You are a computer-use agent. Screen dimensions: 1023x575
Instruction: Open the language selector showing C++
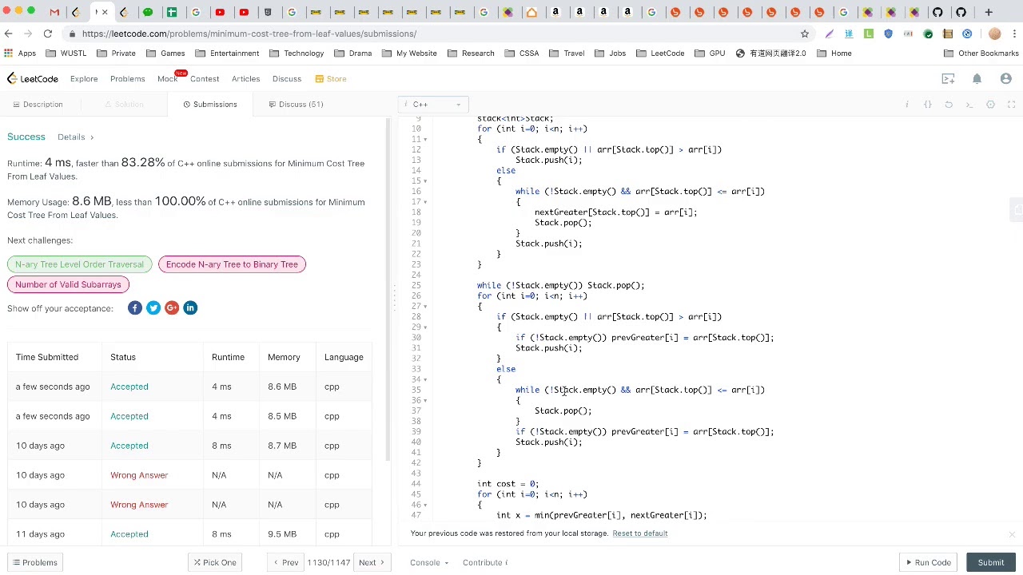tap(433, 105)
